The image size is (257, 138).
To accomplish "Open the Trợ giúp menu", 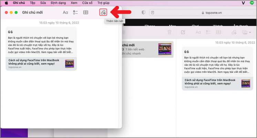I will pyautogui.click(x=103, y=3).
